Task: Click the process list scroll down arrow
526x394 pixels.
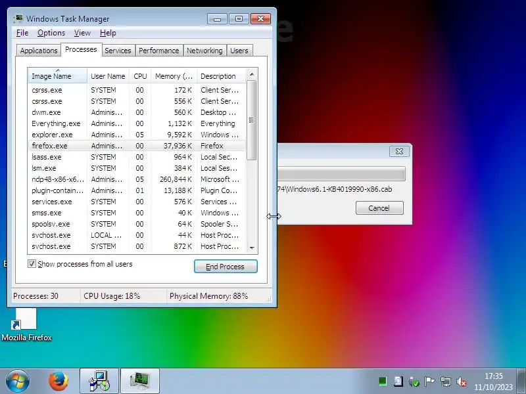Action: coord(252,248)
